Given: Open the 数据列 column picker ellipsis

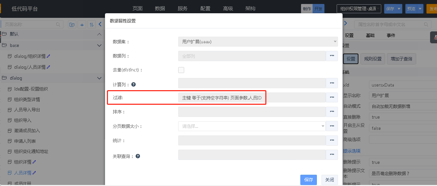Looking at the screenshot, I should pos(332,56).
